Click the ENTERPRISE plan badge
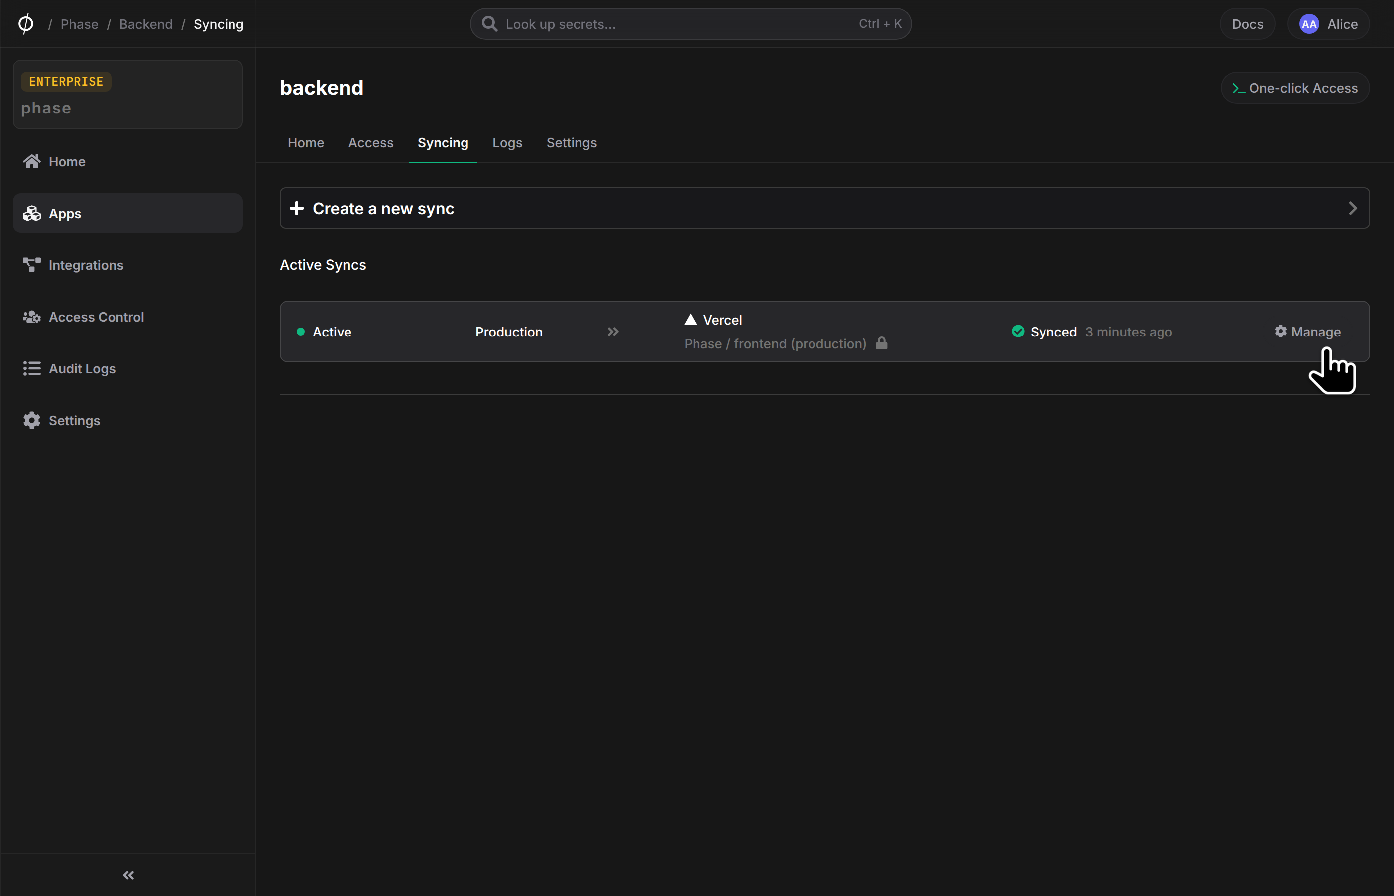The image size is (1394, 896). click(x=66, y=82)
